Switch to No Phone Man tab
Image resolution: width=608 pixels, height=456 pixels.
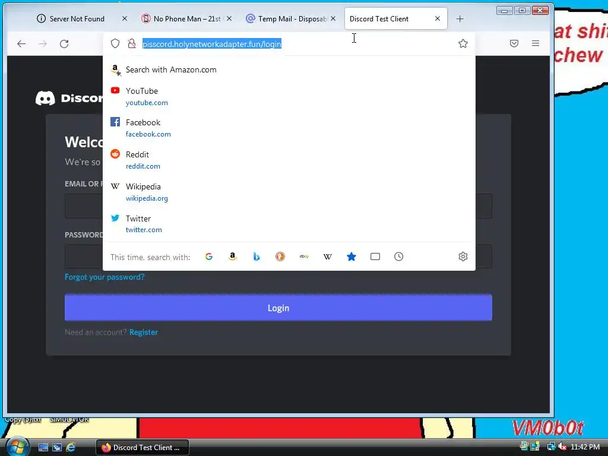coord(187,18)
